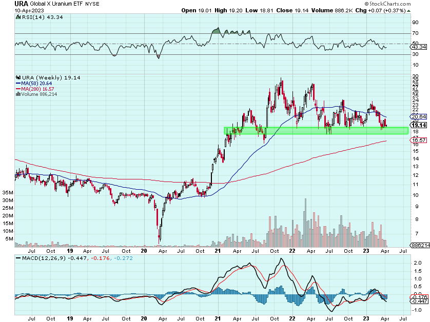Click the red 16.57 price tag on axis
430x322 pixels.
click(419, 140)
